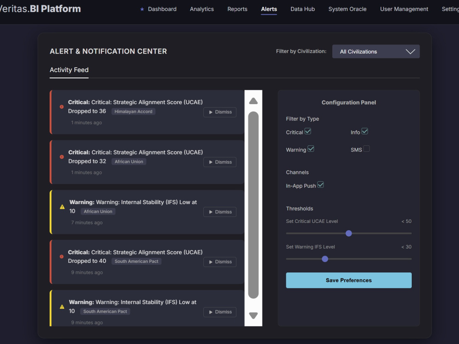Click African Union tag on IFS warning
Viewport: 459px width, 344px height.
click(98, 211)
